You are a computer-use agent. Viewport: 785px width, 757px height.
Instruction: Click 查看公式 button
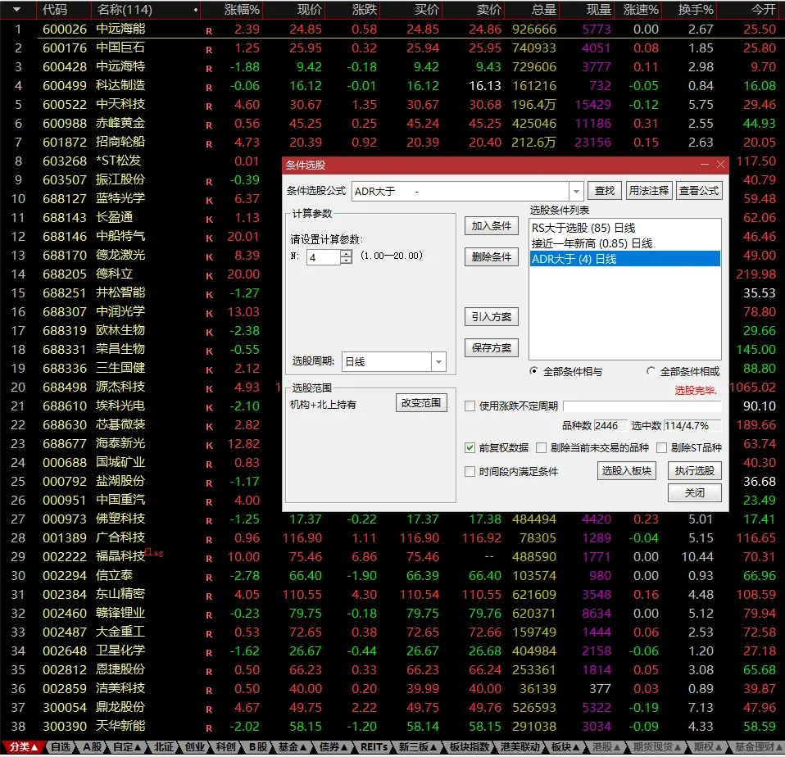point(699,191)
